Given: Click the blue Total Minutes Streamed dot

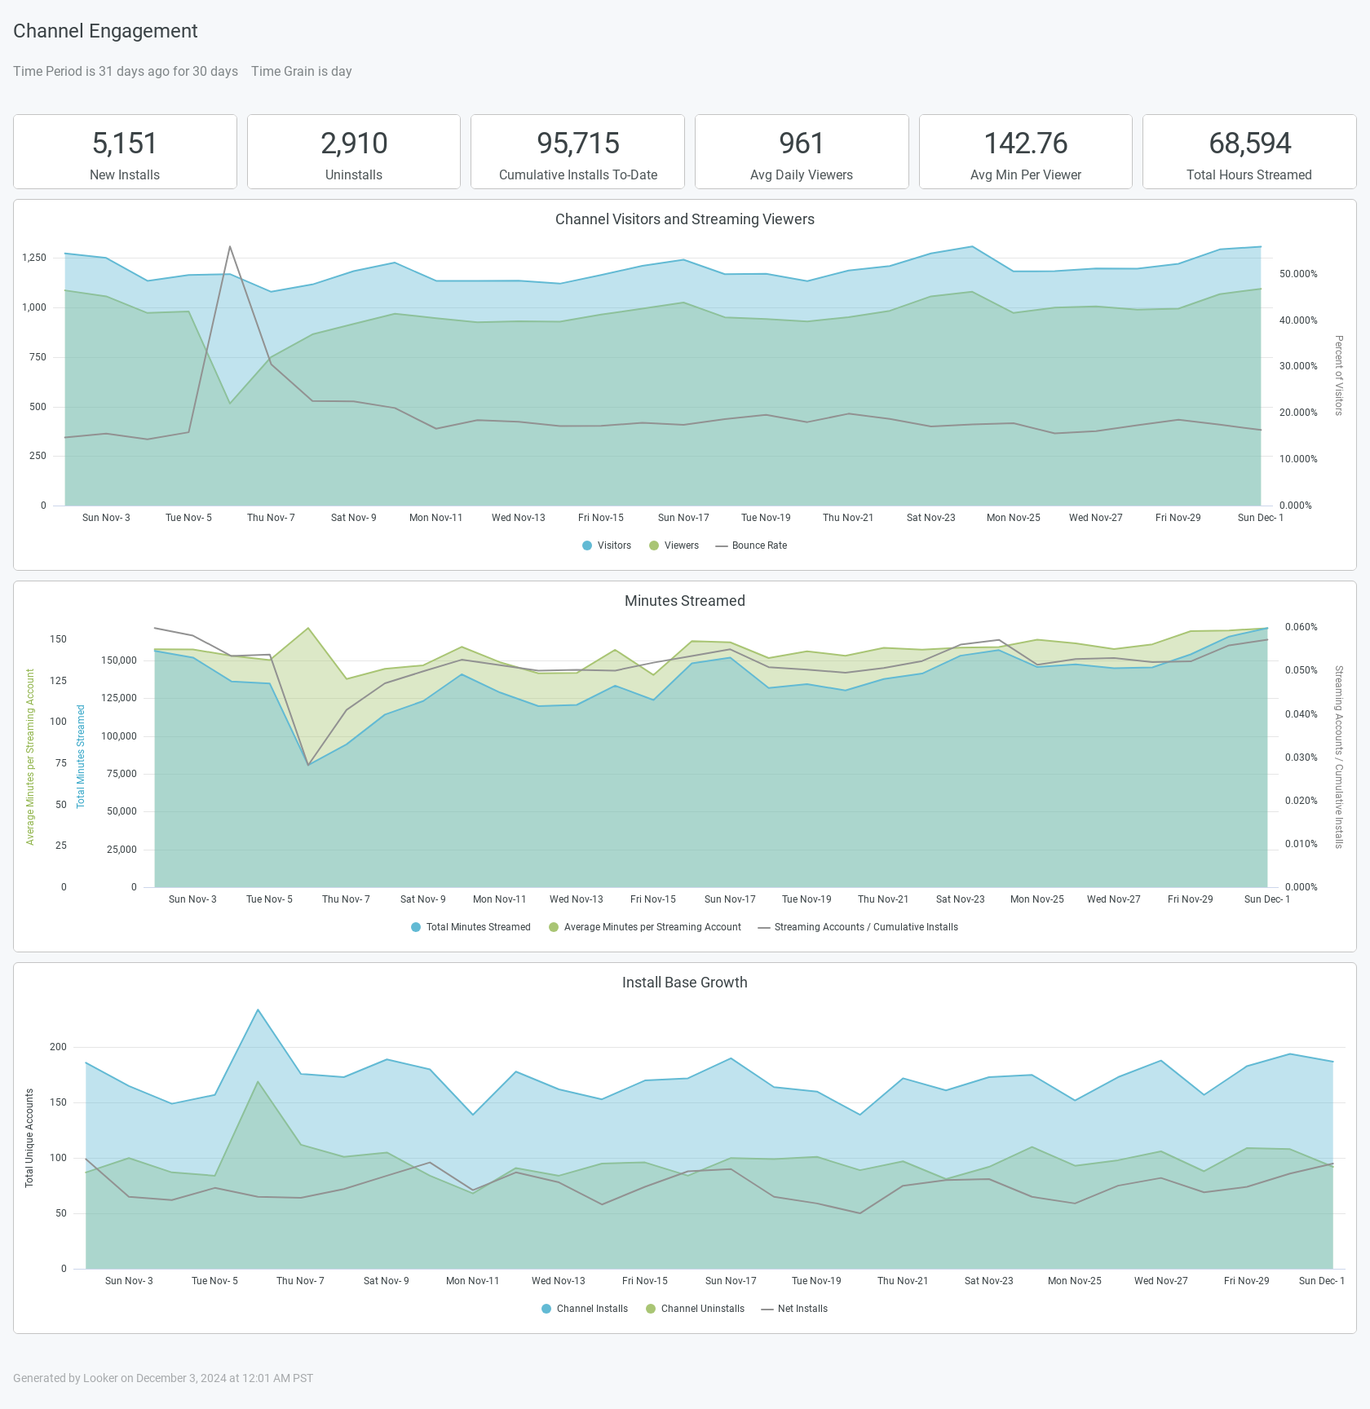Looking at the screenshot, I should point(416,927).
